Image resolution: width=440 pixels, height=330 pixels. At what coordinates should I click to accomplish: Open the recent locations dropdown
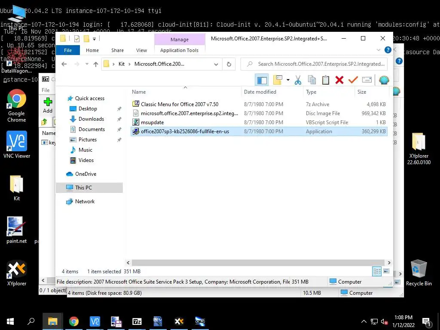point(87,64)
